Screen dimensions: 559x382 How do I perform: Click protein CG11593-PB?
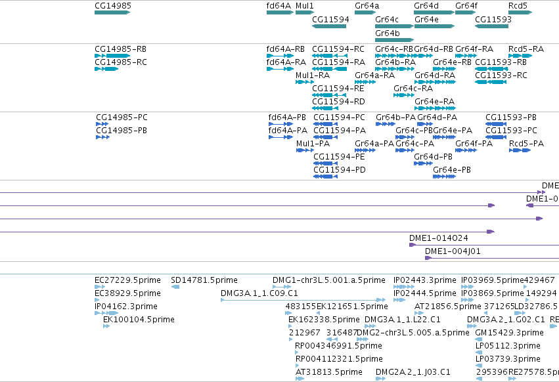point(496,124)
